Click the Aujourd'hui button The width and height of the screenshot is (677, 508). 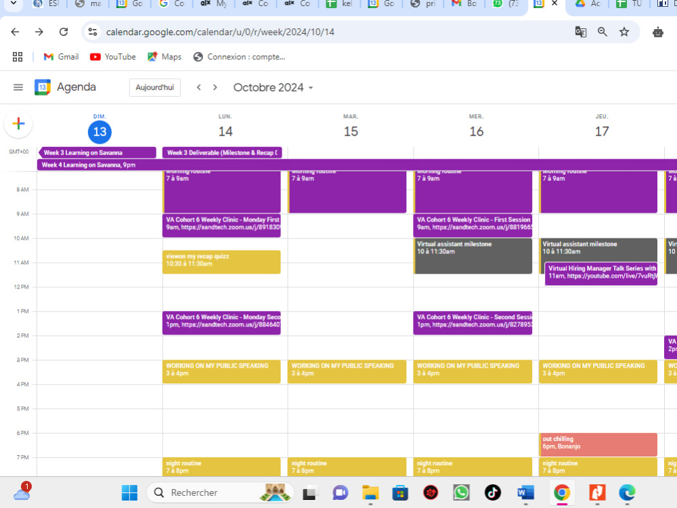(155, 87)
